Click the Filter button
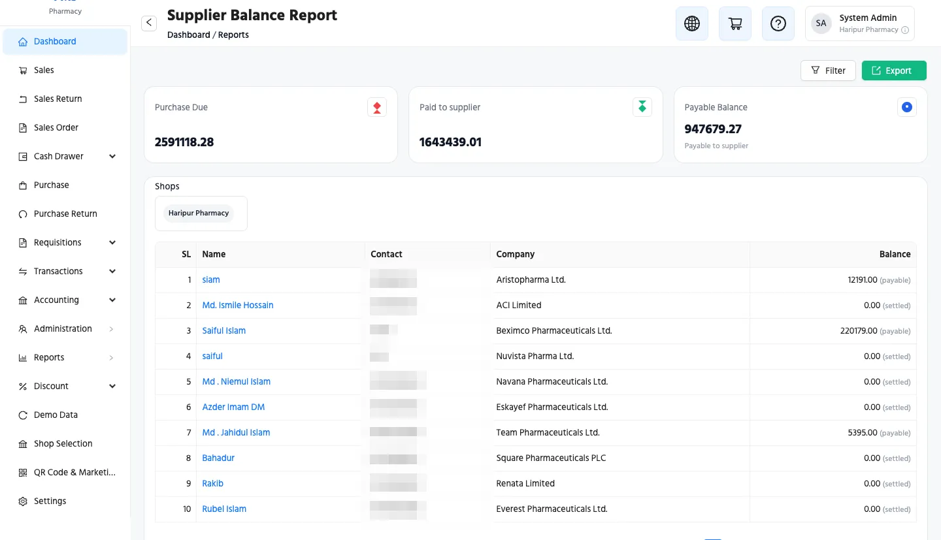Viewport: 941px width, 540px height. pyautogui.click(x=828, y=71)
